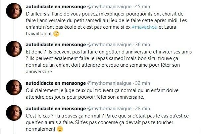
Task: Open the "32 min" timestamp permalink
Action: (x=143, y=83)
